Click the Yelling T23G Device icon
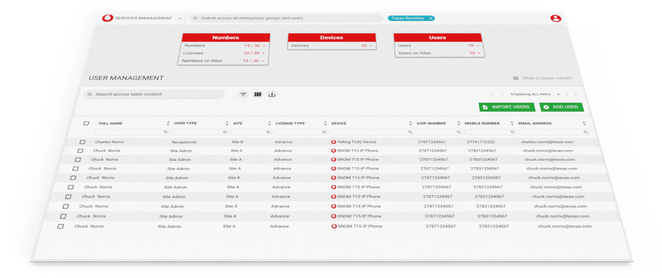This screenshot has height=278, width=662. pos(333,142)
